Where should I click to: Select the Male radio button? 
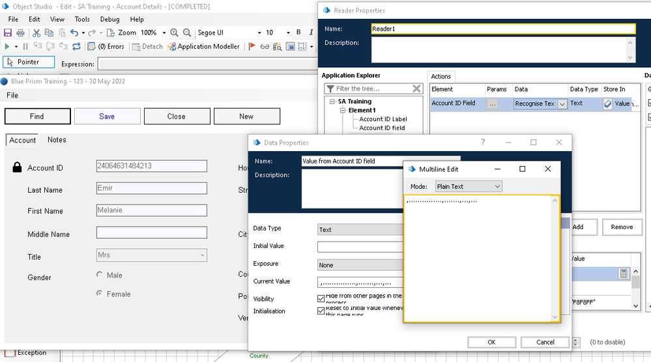click(x=99, y=275)
